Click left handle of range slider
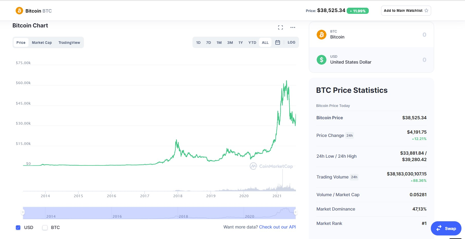 [x=23, y=212]
